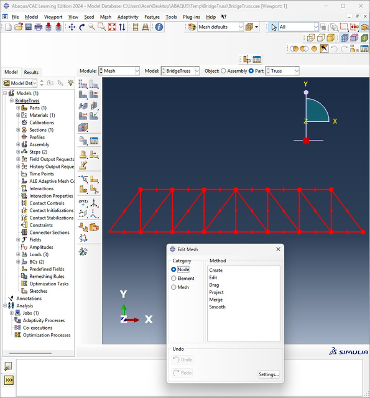Image resolution: width=370 pixels, height=398 pixels.
Task: Click the model tree horizontal scrollbar
Action: (x=30, y=353)
